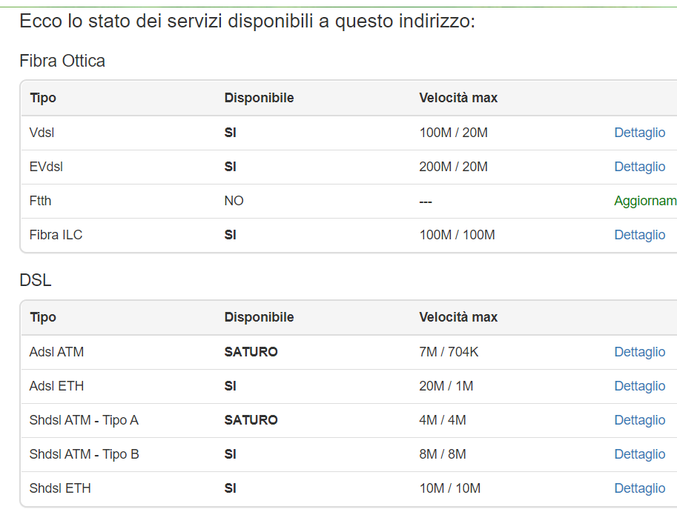
Task: Select Tipo header in Fibra Ottica table
Action: 43,98
